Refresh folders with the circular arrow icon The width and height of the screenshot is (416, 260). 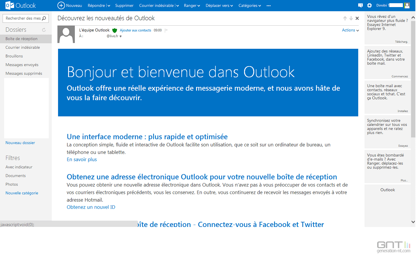44,30
